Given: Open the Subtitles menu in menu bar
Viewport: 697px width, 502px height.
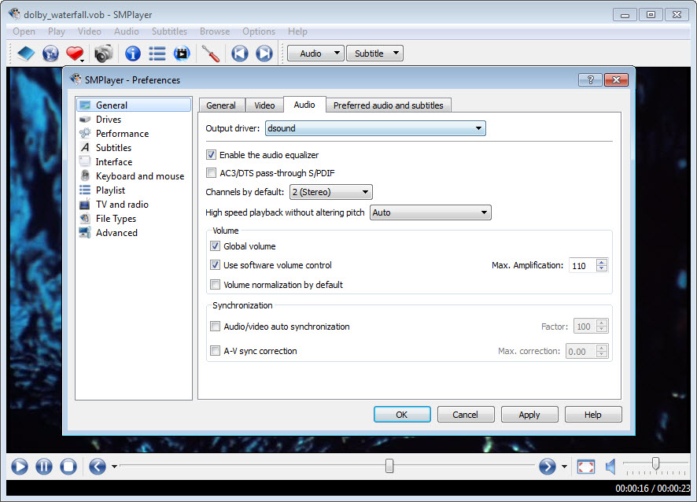Looking at the screenshot, I should [x=169, y=31].
